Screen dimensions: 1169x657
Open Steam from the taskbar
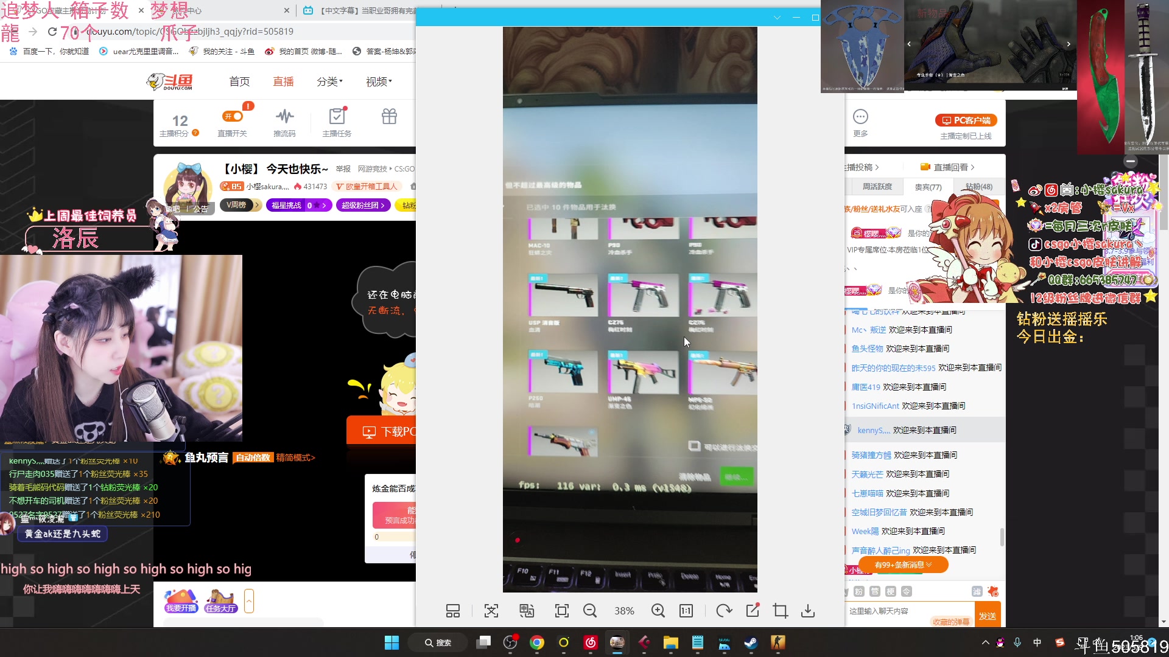pyautogui.click(x=751, y=642)
